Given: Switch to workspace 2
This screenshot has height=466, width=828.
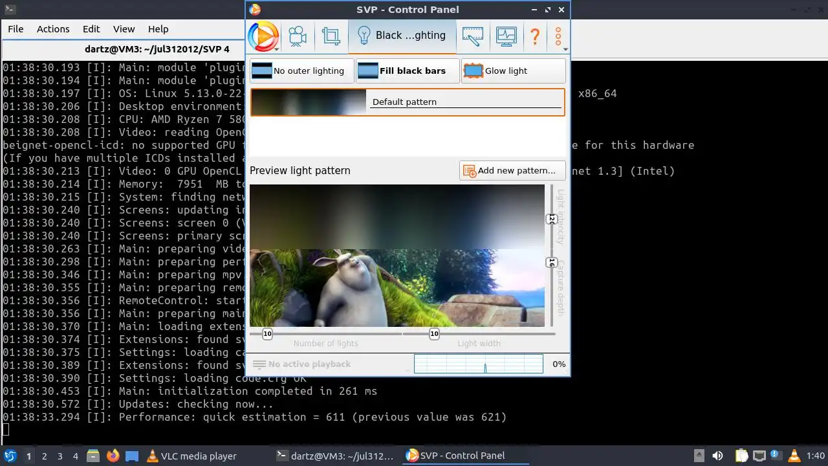Looking at the screenshot, I should tap(44, 456).
